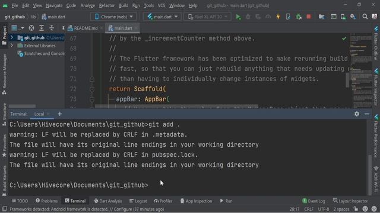
Task: Open the Tools menu
Action: [x=148, y=5]
